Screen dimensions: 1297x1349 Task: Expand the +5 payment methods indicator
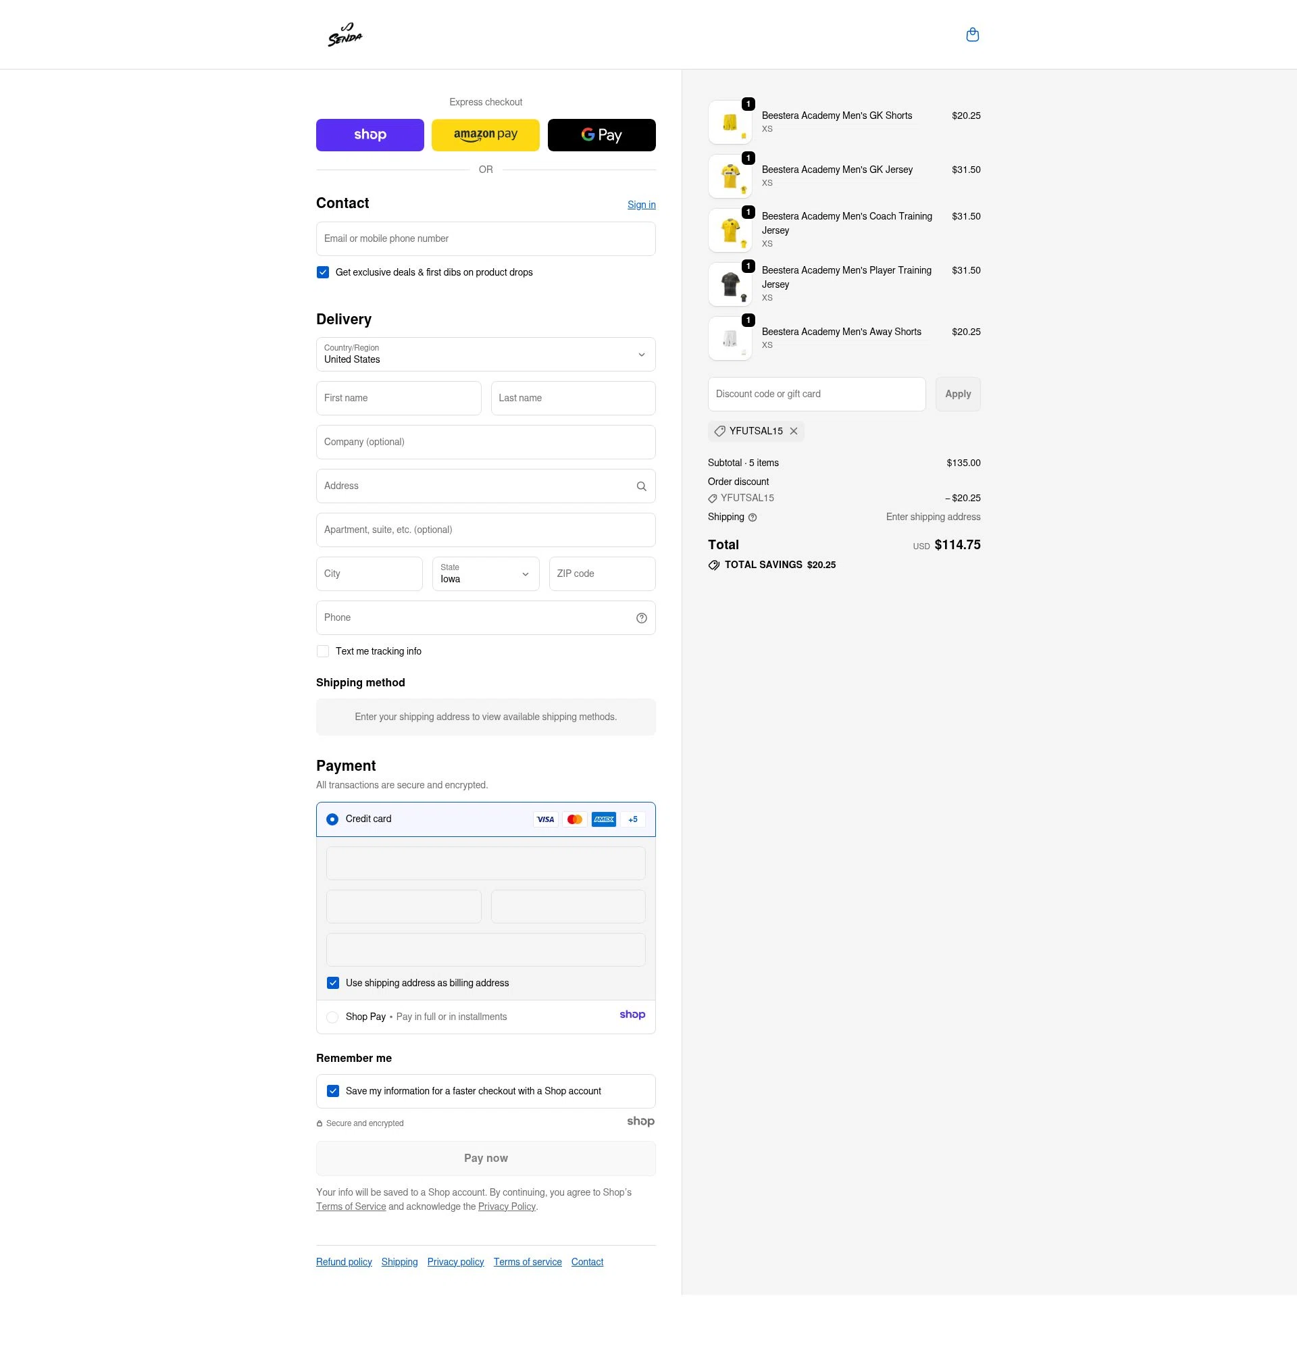click(x=632, y=819)
